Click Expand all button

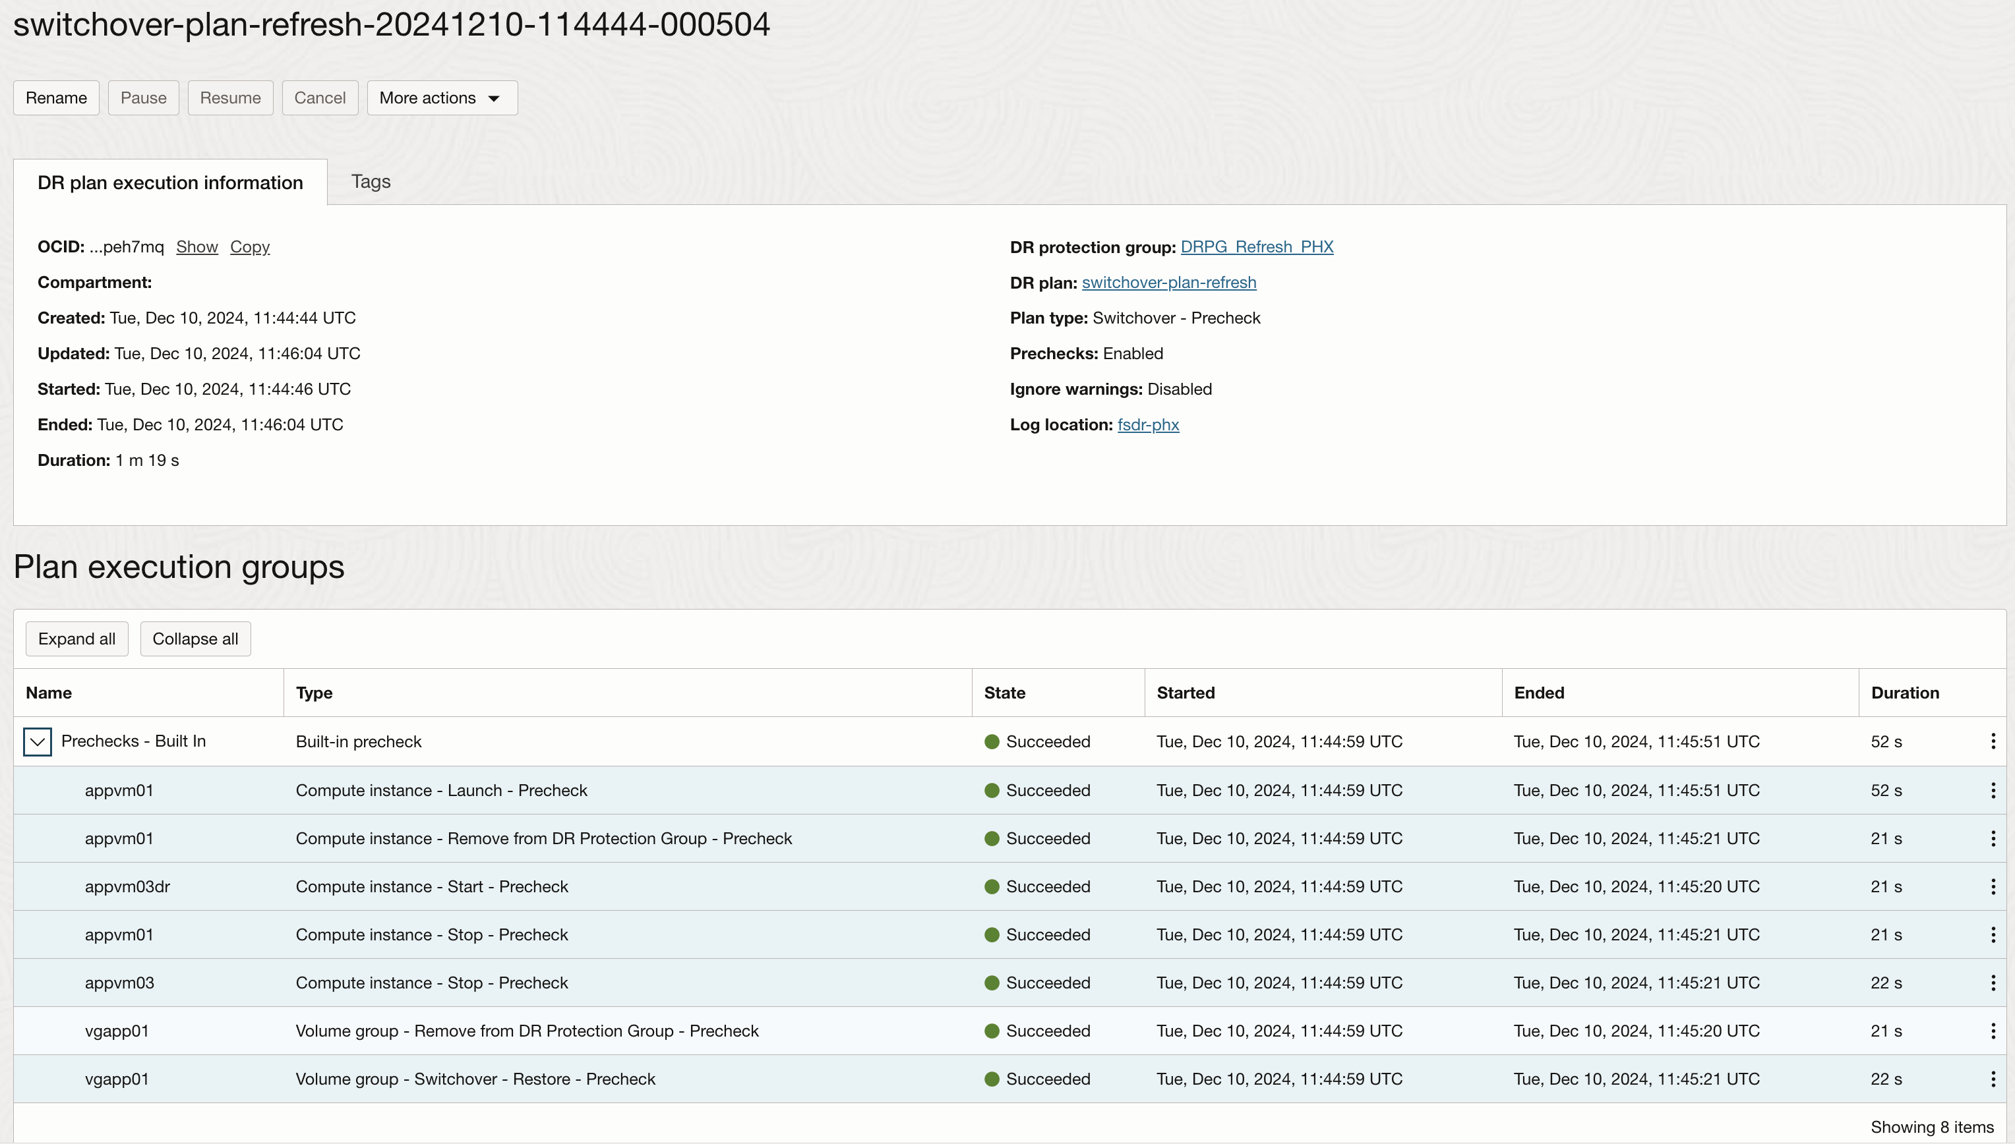[76, 639]
